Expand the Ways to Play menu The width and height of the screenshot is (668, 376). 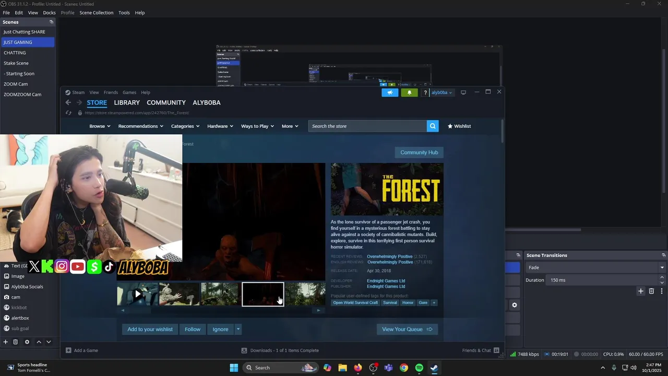tap(257, 126)
